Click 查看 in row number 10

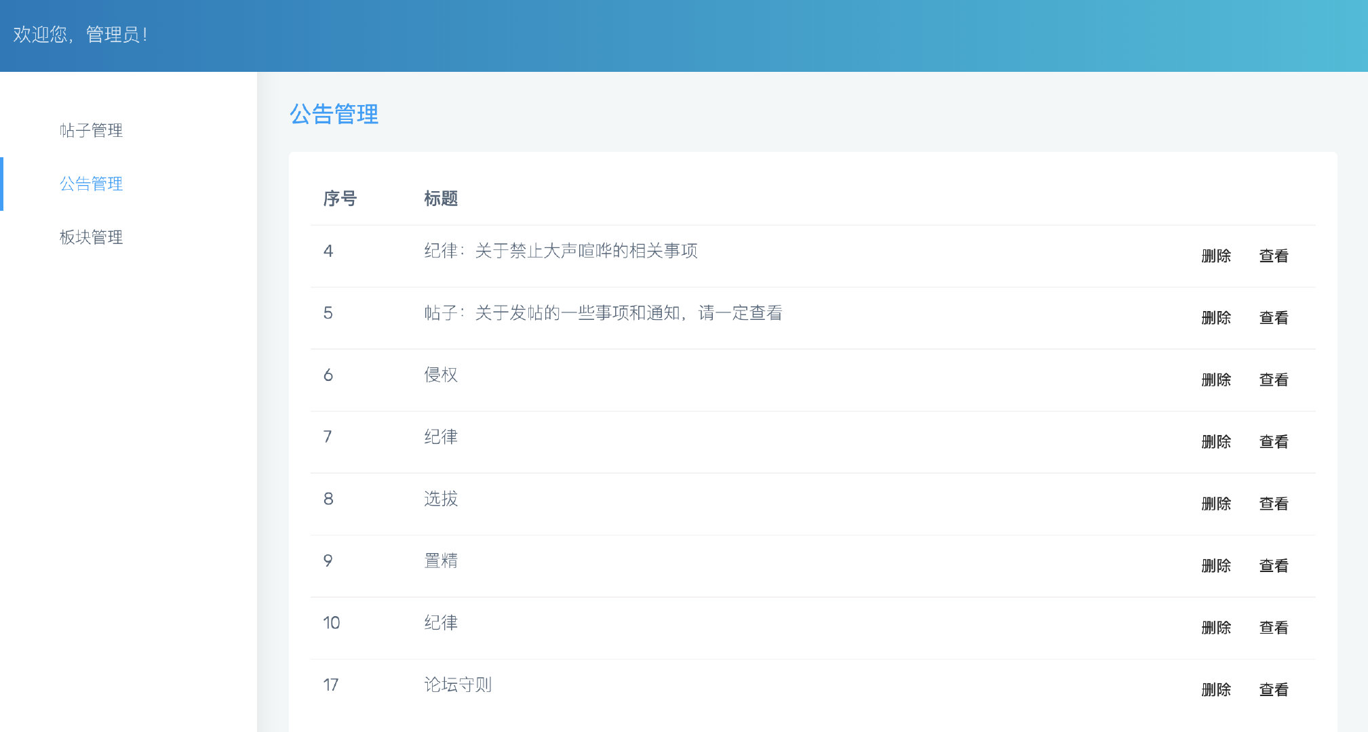click(1274, 628)
